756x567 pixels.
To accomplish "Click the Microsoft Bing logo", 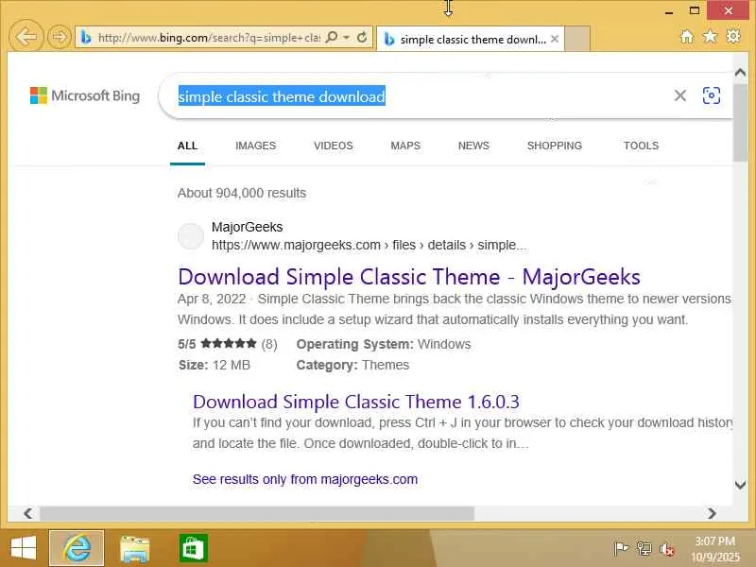I will tap(85, 95).
